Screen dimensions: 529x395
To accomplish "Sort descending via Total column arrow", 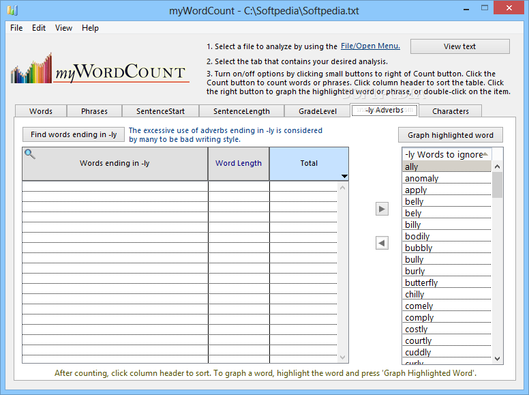I will tap(344, 176).
